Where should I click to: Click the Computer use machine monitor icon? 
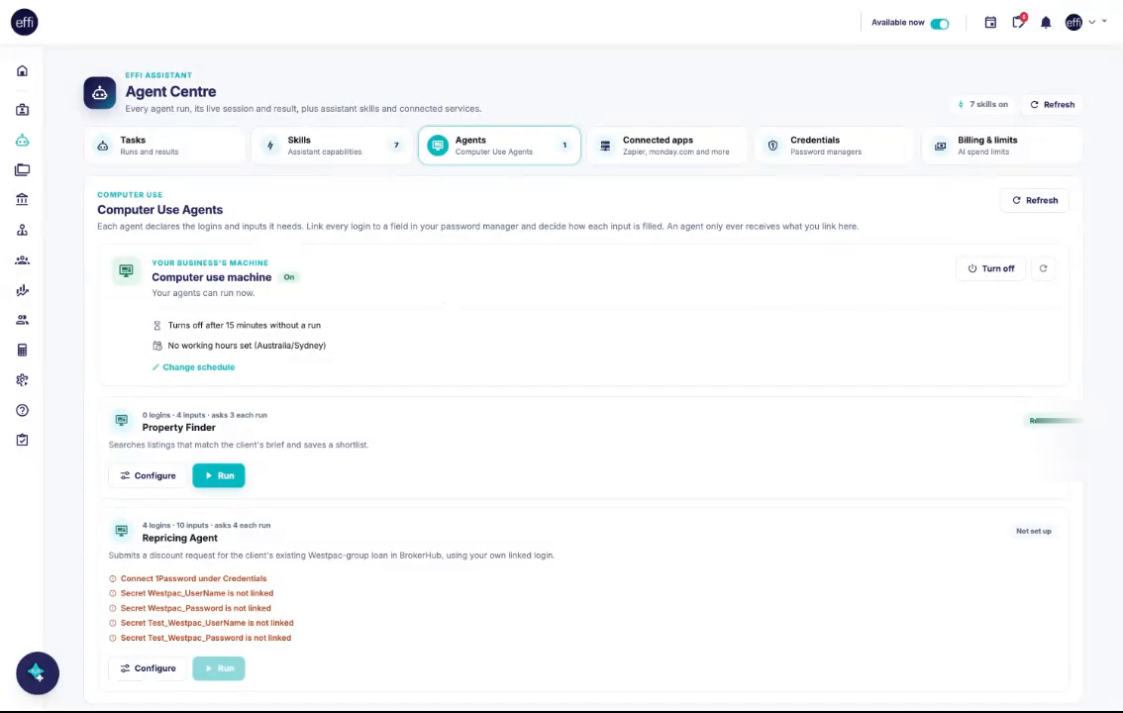[126, 270]
